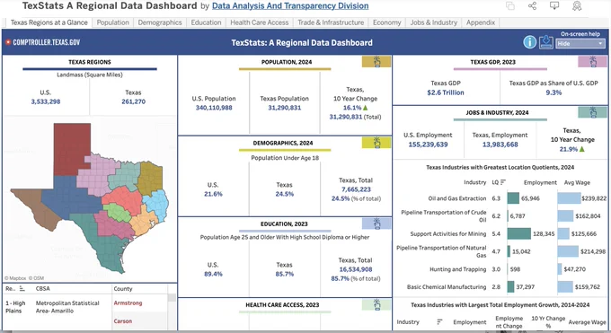Click U.S. Employment value 155,239,639

[428, 145]
